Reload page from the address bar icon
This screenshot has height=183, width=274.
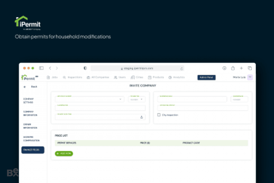click(x=182, y=69)
